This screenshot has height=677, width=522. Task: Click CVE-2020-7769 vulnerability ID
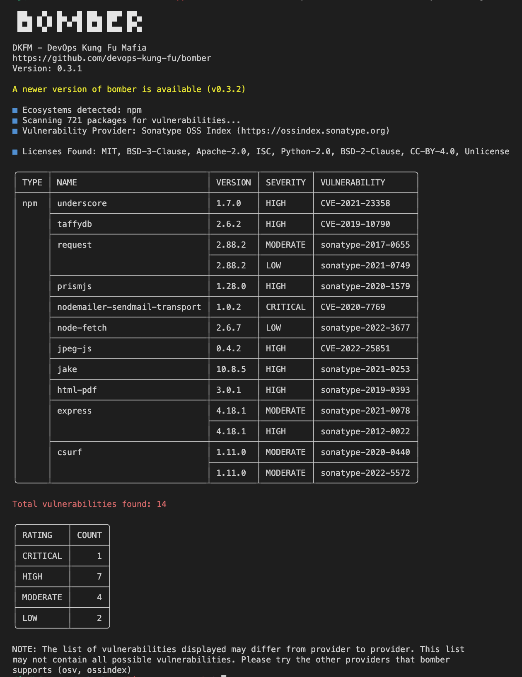click(353, 307)
